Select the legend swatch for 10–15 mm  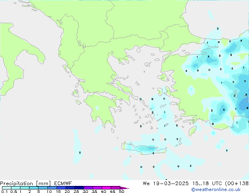[x=52, y=188]
